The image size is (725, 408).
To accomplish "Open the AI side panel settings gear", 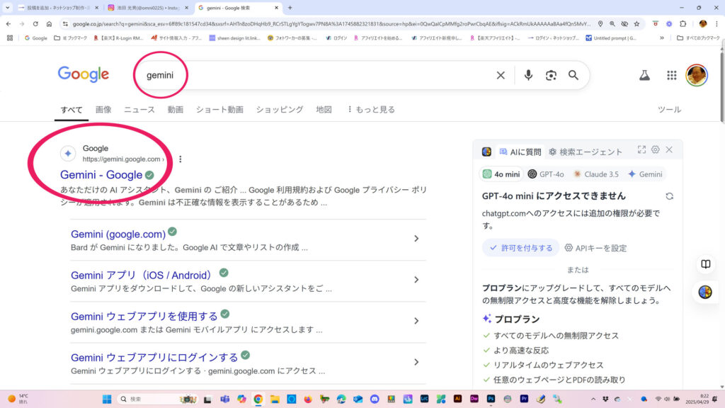I will (655, 149).
